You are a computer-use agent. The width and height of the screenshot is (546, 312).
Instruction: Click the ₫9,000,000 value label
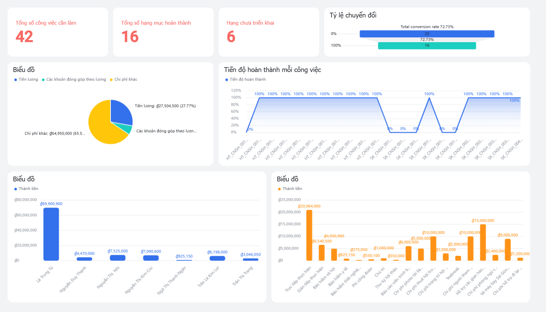point(508,235)
